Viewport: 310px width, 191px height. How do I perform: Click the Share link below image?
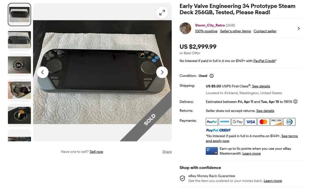167,152
